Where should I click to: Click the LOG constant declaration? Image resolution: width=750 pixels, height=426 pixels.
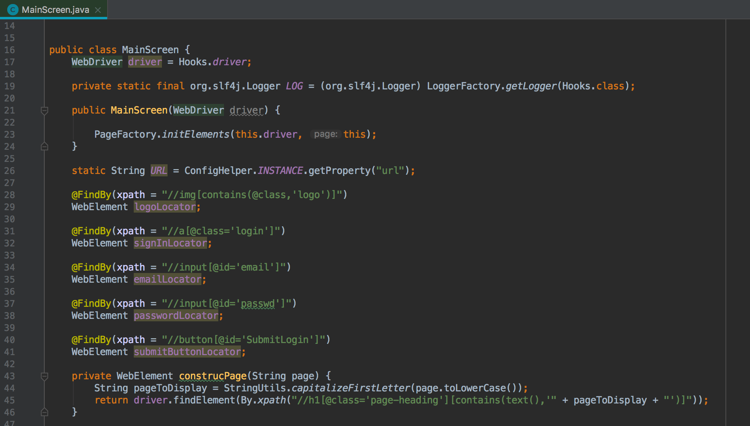point(294,86)
